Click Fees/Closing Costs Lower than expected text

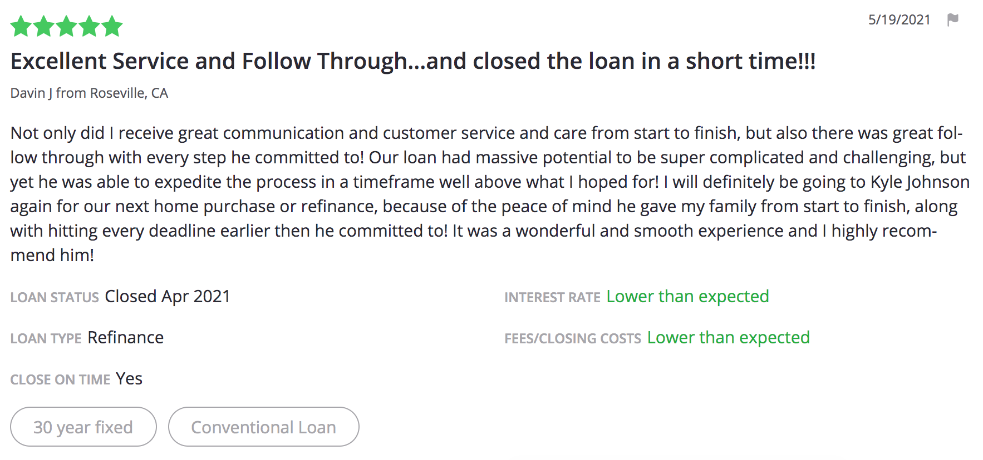[728, 338]
